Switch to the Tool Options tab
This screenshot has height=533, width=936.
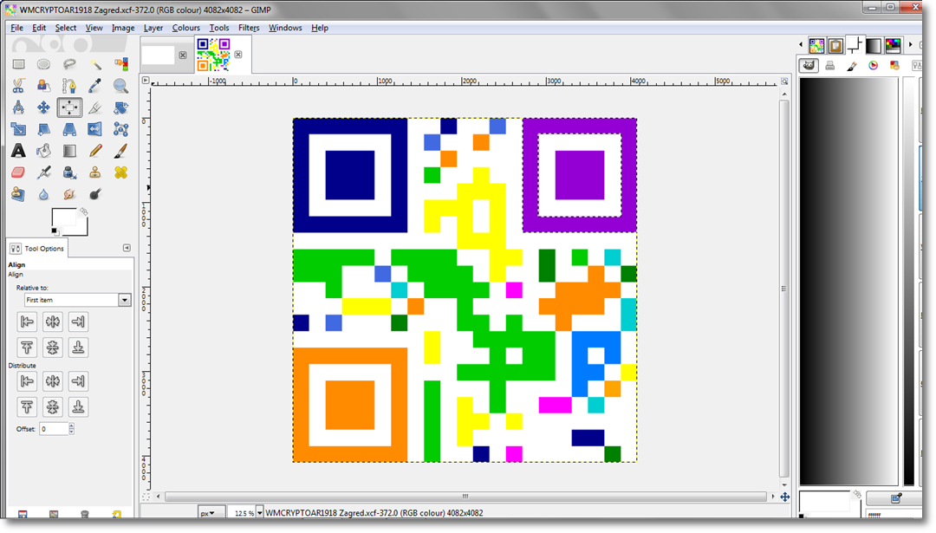coord(37,248)
